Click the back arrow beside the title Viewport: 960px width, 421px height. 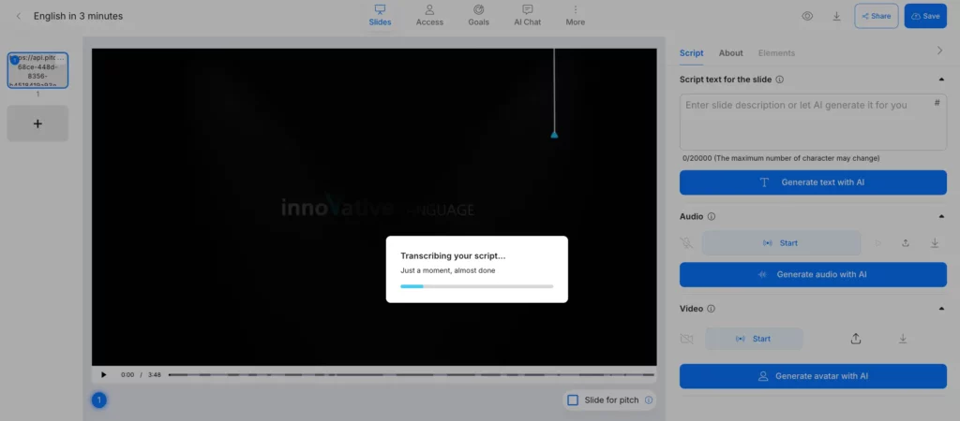[19, 16]
